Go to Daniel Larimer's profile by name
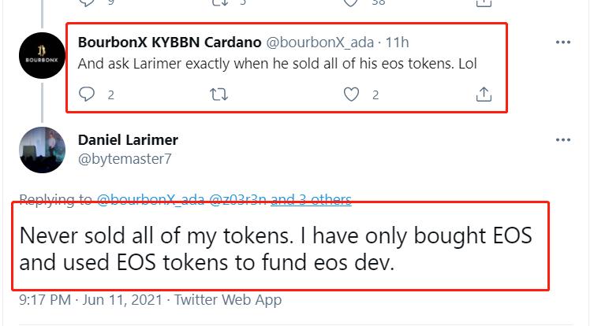The width and height of the screenshot is (594, 326). pos(128,140)
